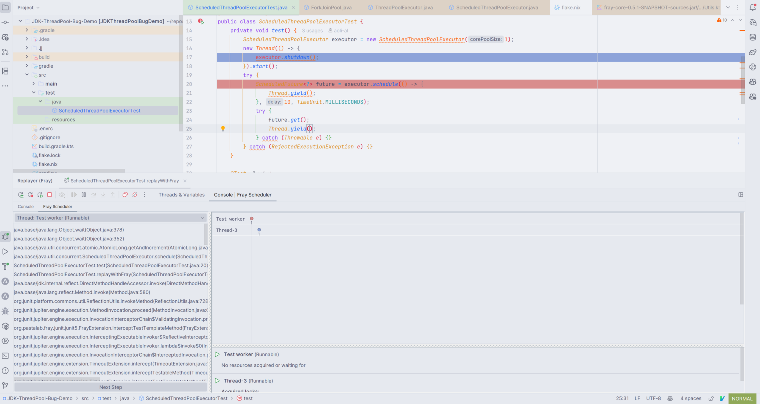
Task: Expand the .idea folder
Action: pos(27,39)
